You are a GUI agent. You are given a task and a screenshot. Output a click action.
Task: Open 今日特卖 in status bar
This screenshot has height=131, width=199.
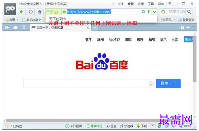pyautogui.click(x=14, y=126)
